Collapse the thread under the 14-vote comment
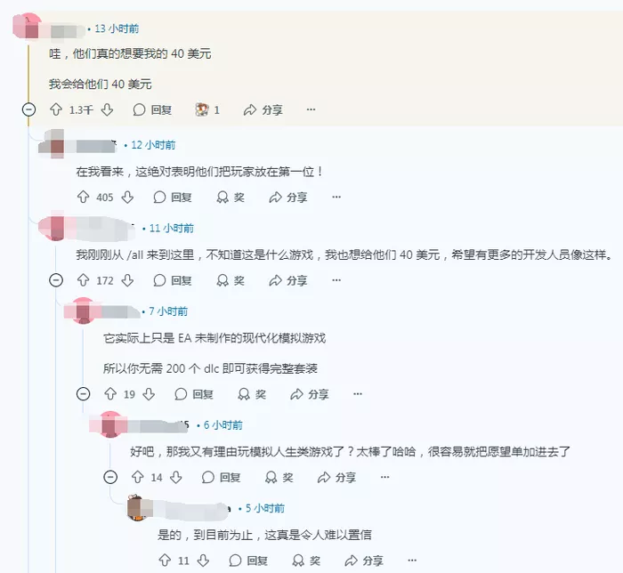 coord(110,477)
